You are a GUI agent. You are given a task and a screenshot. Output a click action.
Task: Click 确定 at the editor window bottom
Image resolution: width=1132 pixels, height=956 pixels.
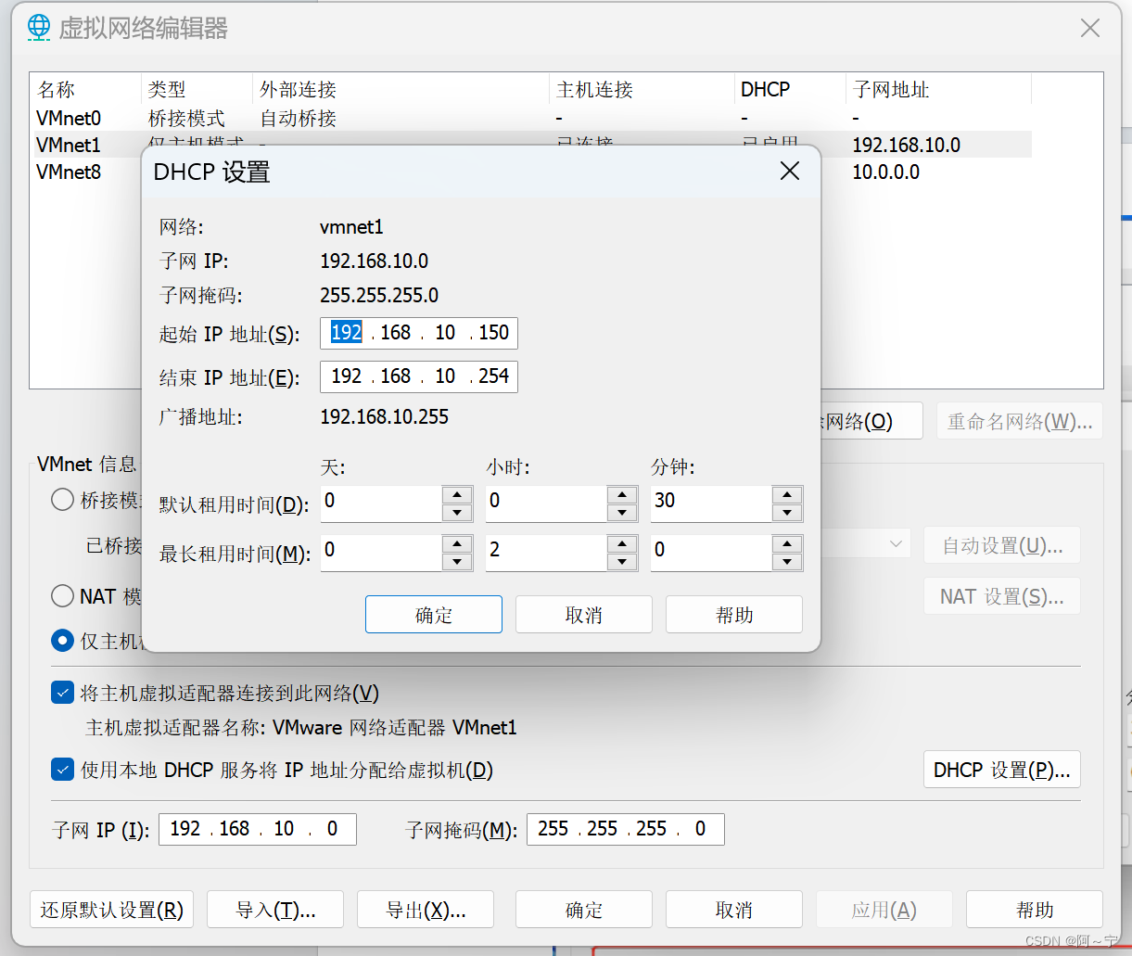pos(584,910)
